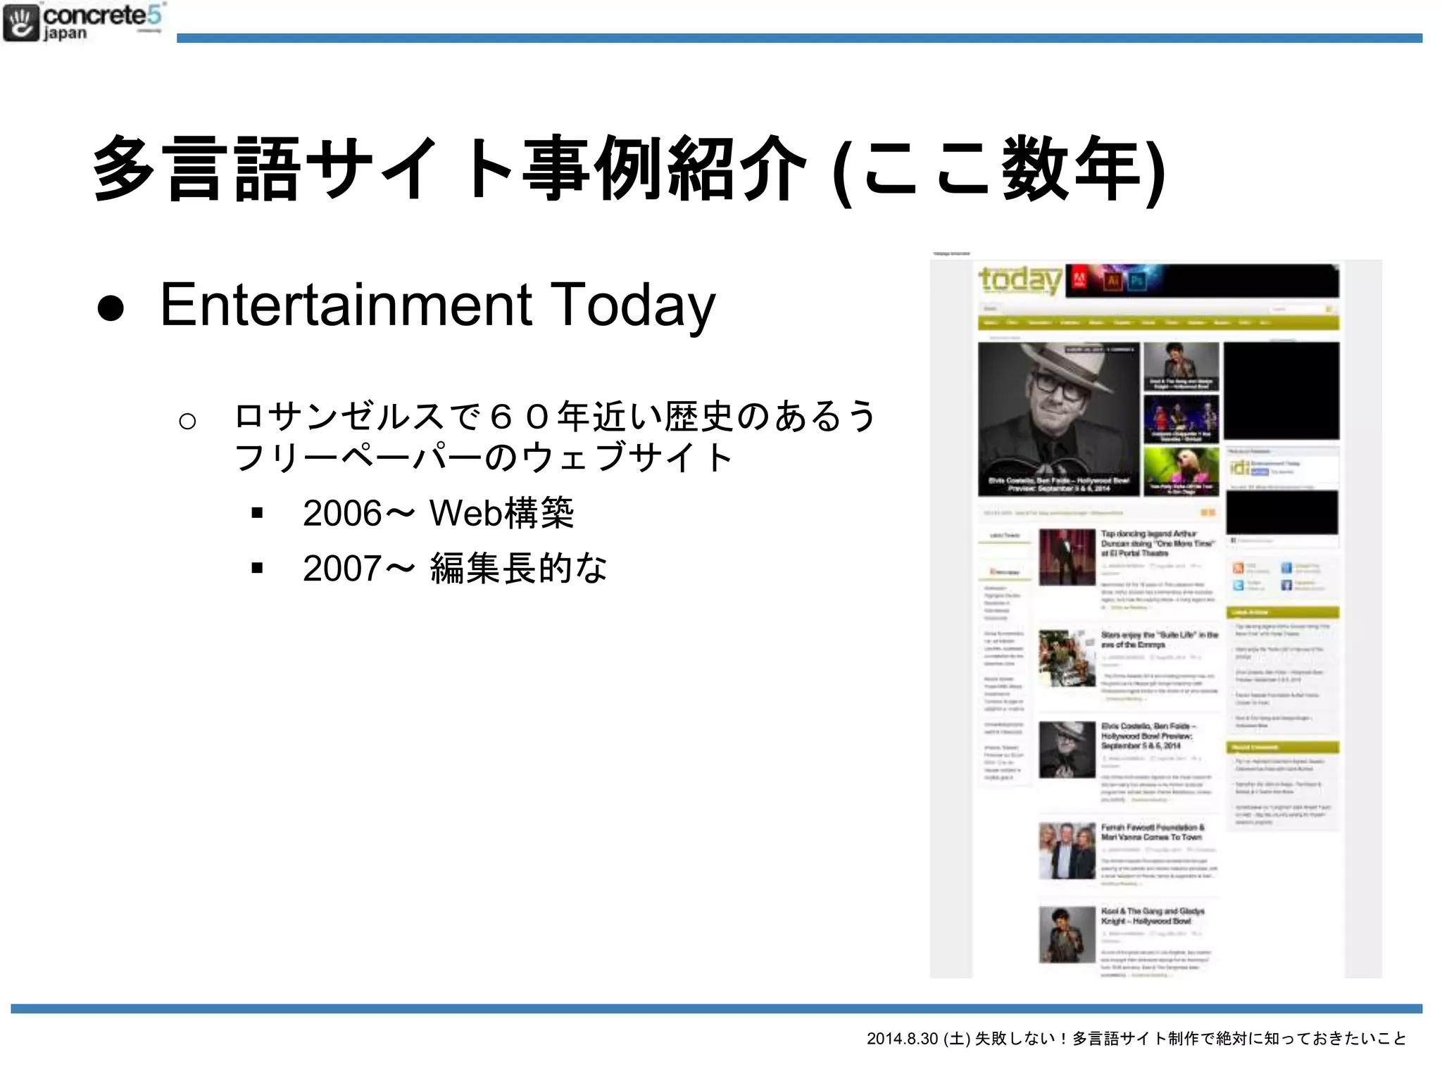
Task: Click the Illustrator 'Ai' icon in the banner ad
Action: pos(1112,281)
